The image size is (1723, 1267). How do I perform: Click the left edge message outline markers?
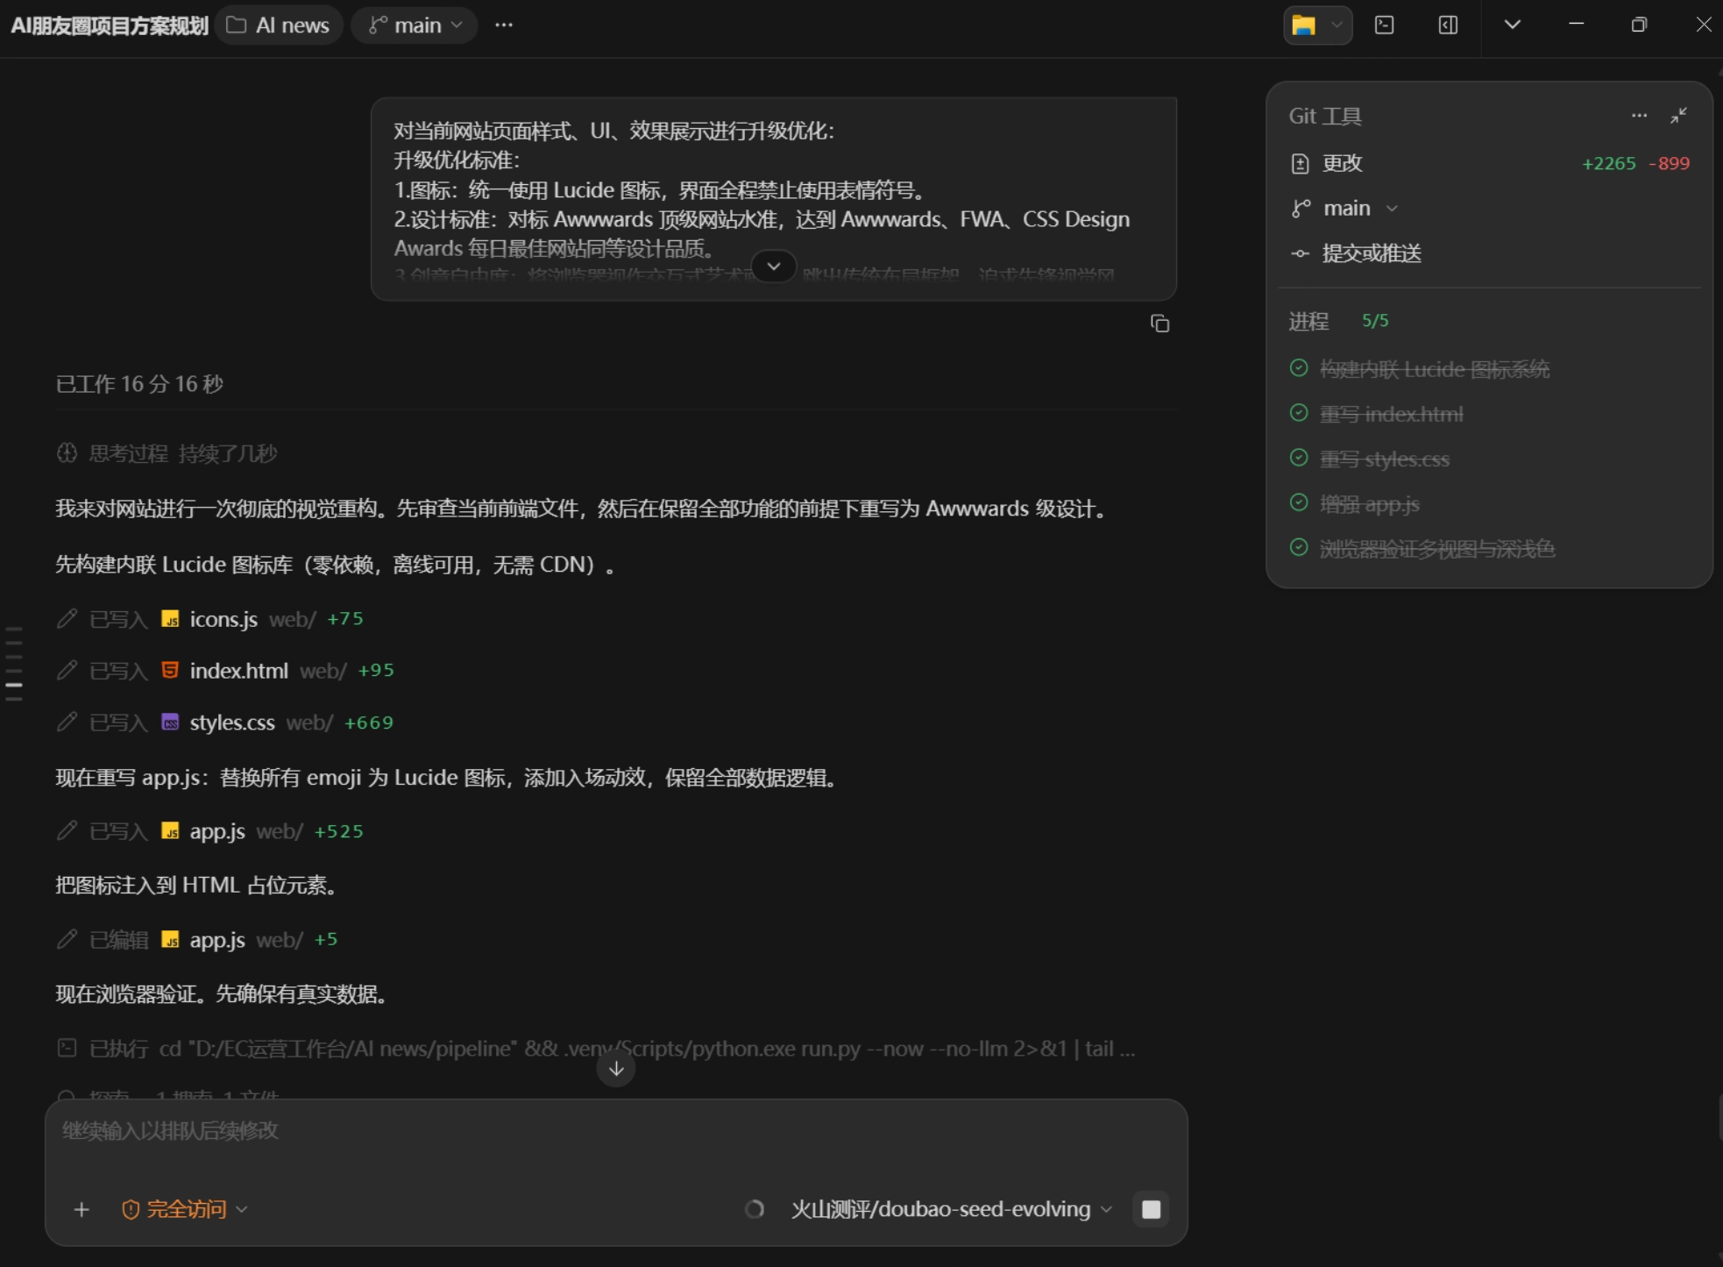coord(14,664)
